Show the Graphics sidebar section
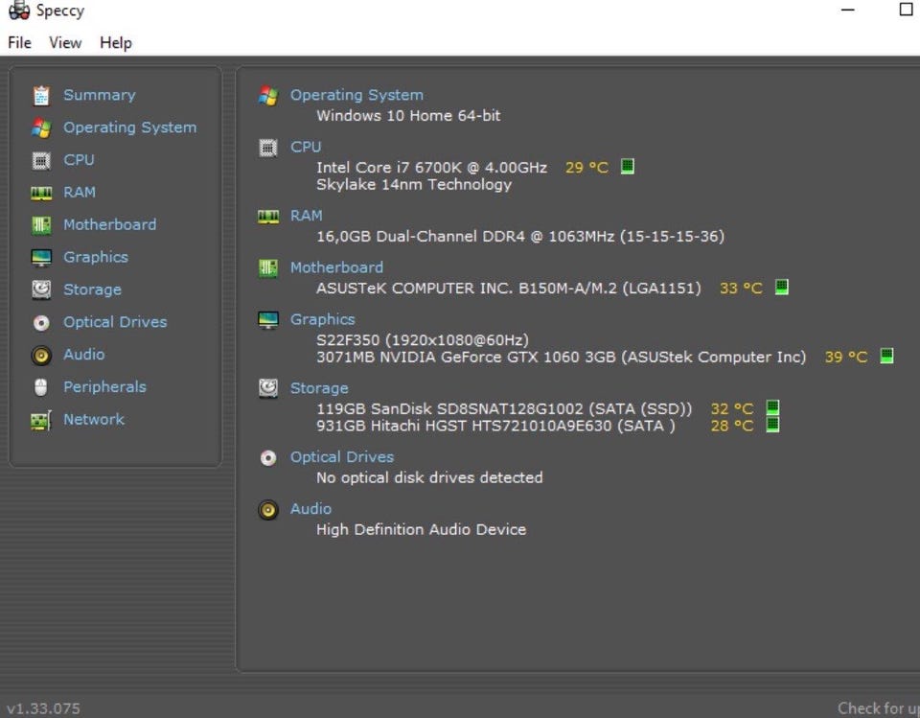Screen dimensions: 920x718 click(96, 257)
